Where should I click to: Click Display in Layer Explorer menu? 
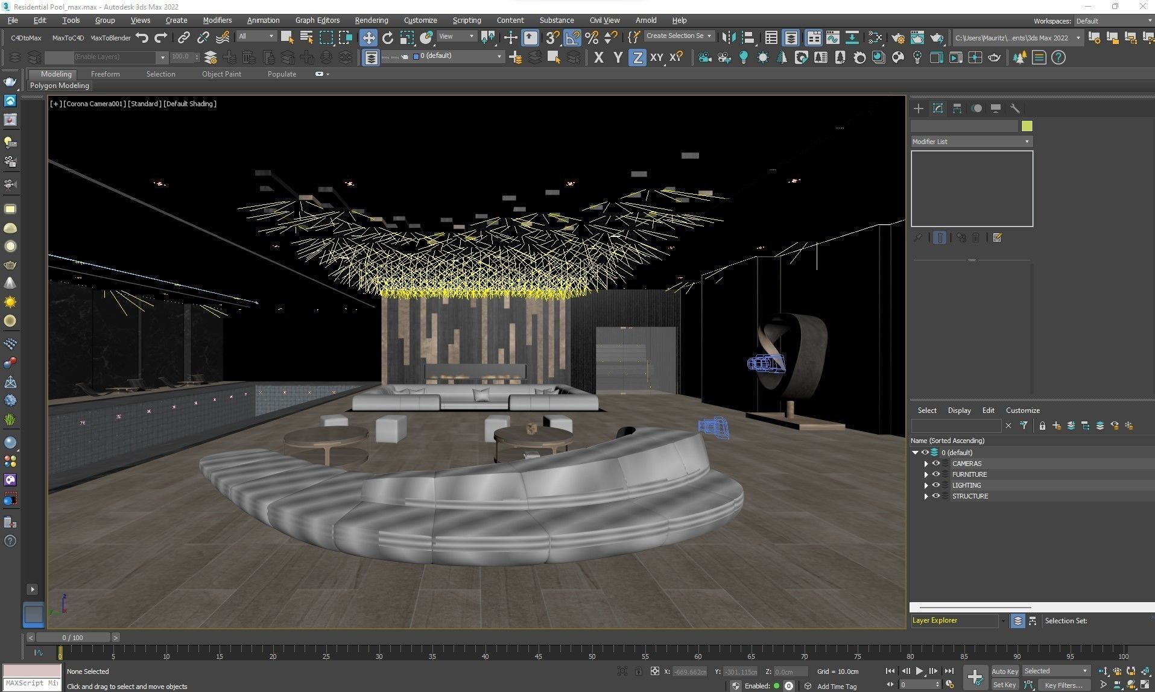click(959, 410)
